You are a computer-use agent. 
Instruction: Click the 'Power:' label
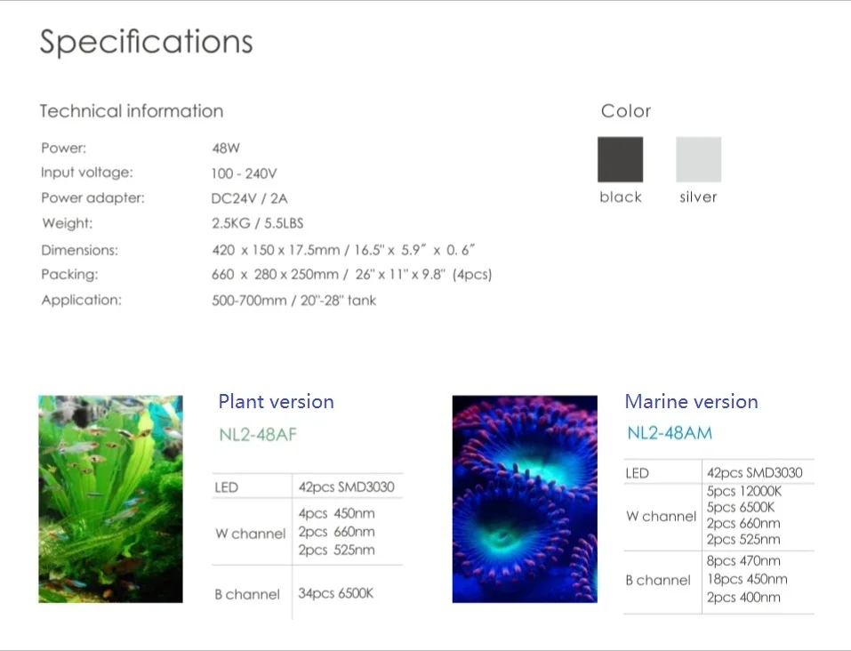(63, 148)
